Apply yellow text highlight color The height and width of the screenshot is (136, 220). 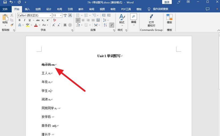click(28, 25)
